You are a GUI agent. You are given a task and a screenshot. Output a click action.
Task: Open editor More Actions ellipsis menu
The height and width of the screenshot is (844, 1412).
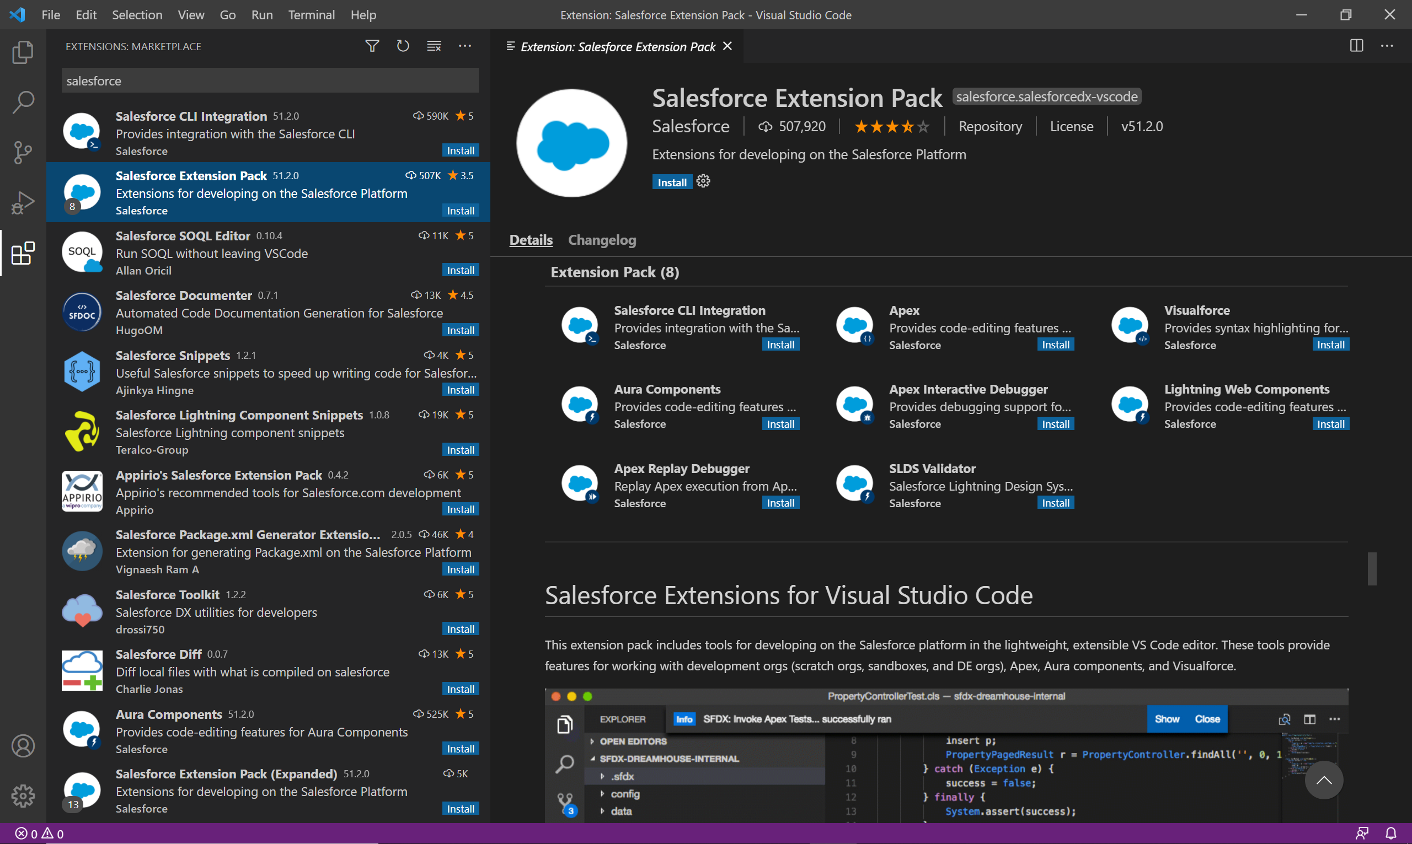(1387, 46)
